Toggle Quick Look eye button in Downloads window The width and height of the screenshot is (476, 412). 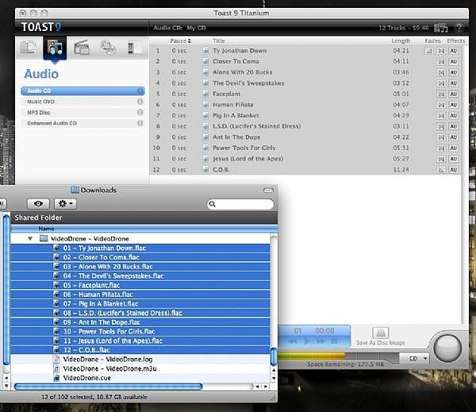38,203
